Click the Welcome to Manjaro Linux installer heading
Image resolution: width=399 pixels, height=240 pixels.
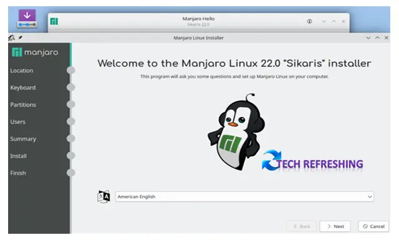(x=234, y=64)
